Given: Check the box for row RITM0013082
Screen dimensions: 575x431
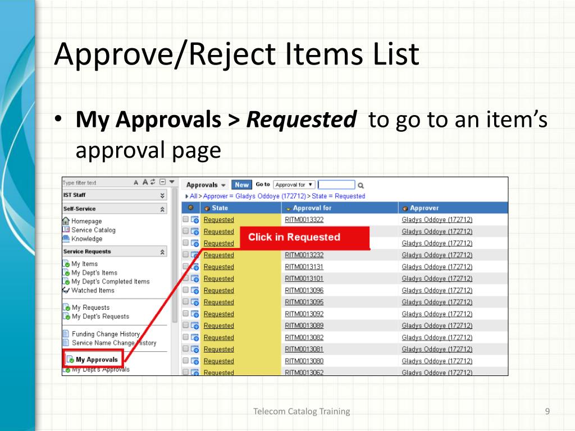Looking at the screenshot, I should click(185, 337).
